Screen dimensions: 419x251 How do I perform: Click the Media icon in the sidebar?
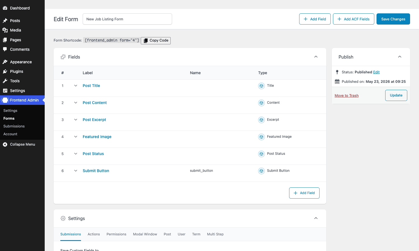click(5, 30)
